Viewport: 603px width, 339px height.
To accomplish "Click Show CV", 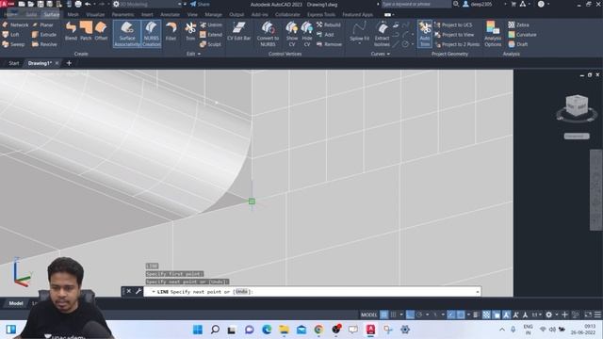I will [x=292, y=34].
